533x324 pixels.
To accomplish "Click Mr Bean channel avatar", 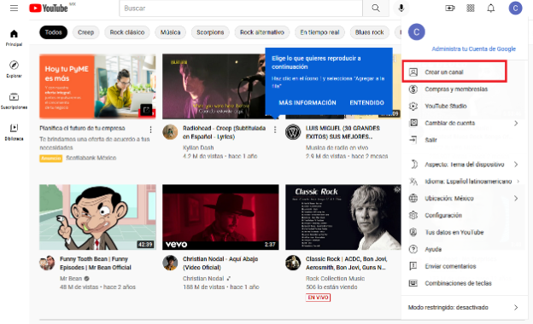I will pyautogui.click(x=47, y=263).
